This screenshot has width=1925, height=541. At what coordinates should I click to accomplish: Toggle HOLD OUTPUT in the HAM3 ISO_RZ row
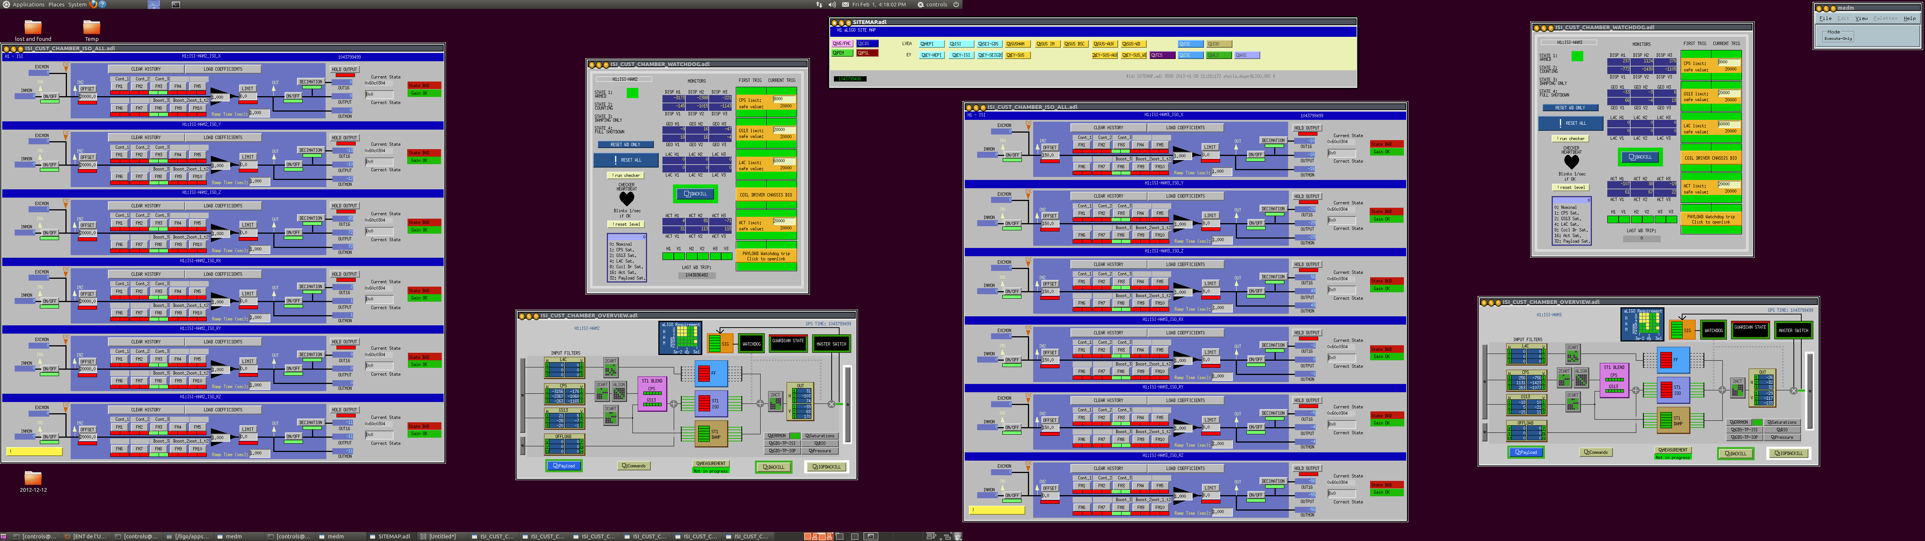point(1307,468)
